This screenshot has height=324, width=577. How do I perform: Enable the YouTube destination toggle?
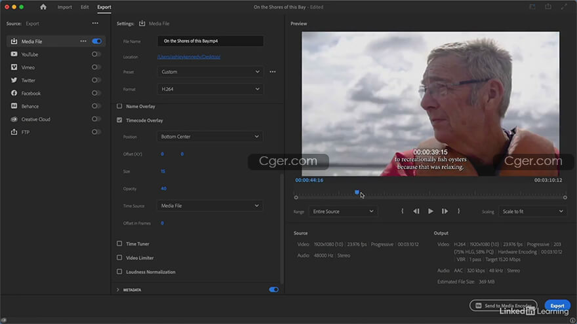click(96, 54)
